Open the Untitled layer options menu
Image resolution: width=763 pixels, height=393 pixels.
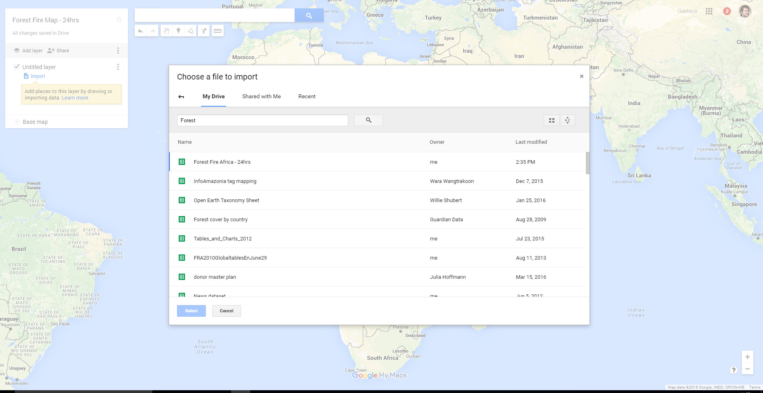point(118,67)
